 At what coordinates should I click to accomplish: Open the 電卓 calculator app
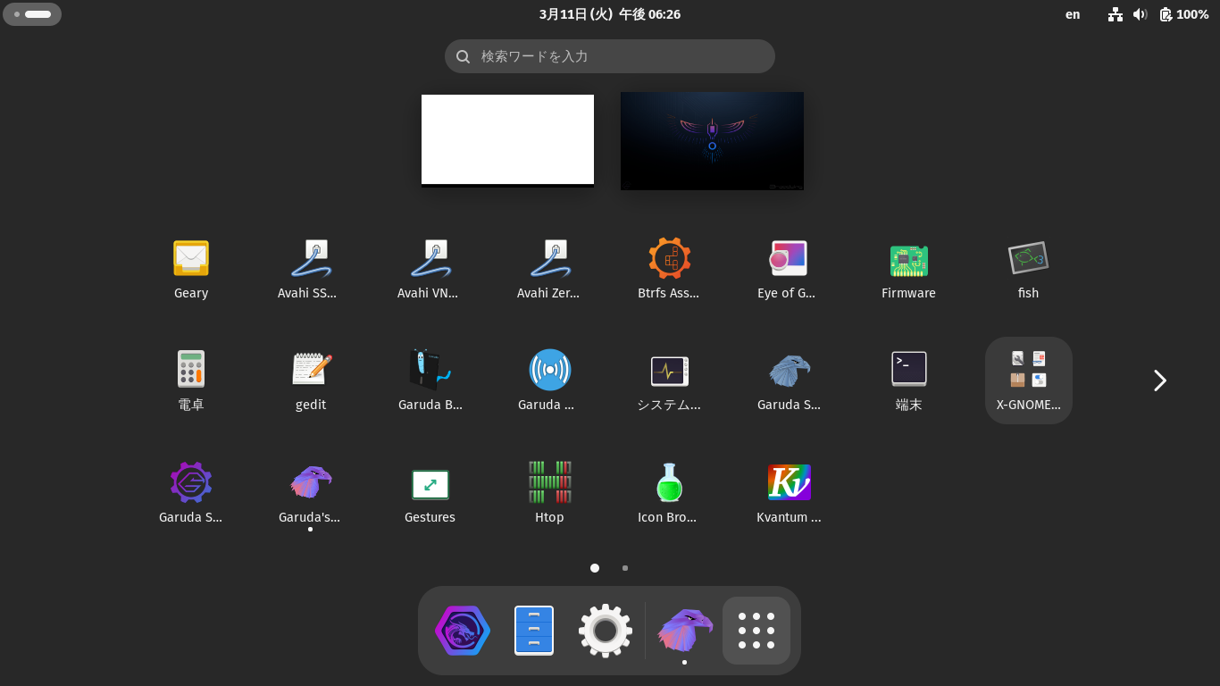tap(191, 381)
